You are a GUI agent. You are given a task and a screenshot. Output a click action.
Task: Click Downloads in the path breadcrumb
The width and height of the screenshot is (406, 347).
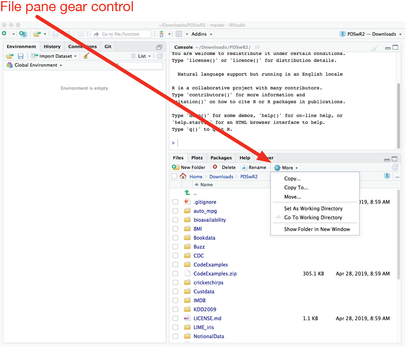[x=221, y=176]
